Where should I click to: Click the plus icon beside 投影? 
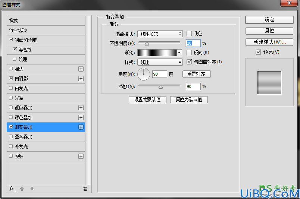(x=81, y=156)
